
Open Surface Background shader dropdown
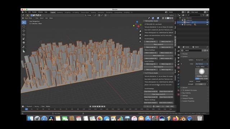coord(202,60)
